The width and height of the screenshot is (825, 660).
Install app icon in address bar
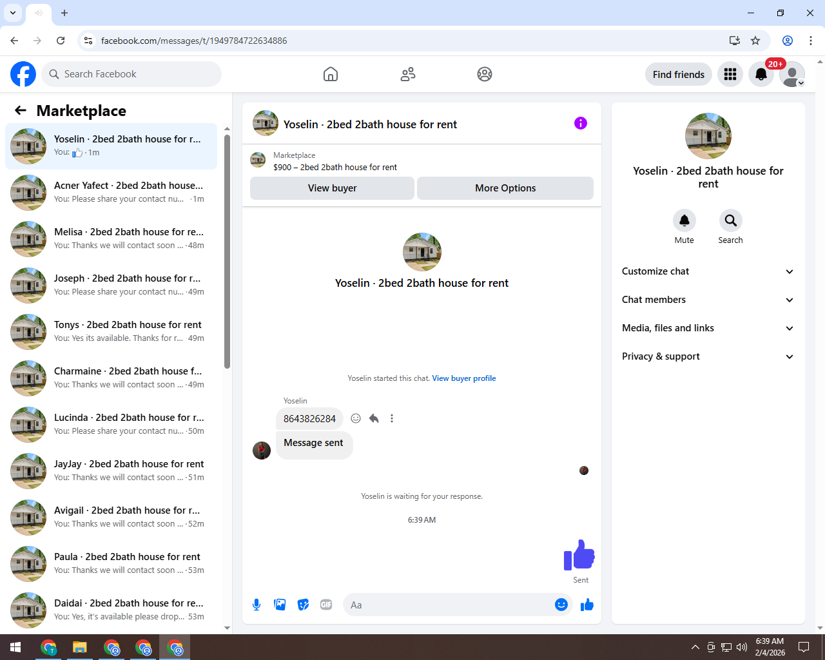tap(734, 41)
